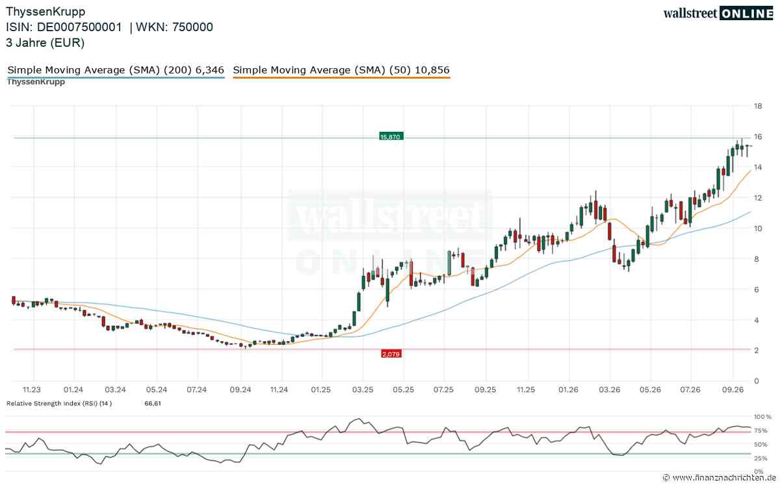780x487 pixels.
Task: Click the price axis label 18
Action: click(x=757, y=106)
